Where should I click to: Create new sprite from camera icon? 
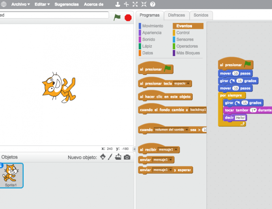(127, 157)
